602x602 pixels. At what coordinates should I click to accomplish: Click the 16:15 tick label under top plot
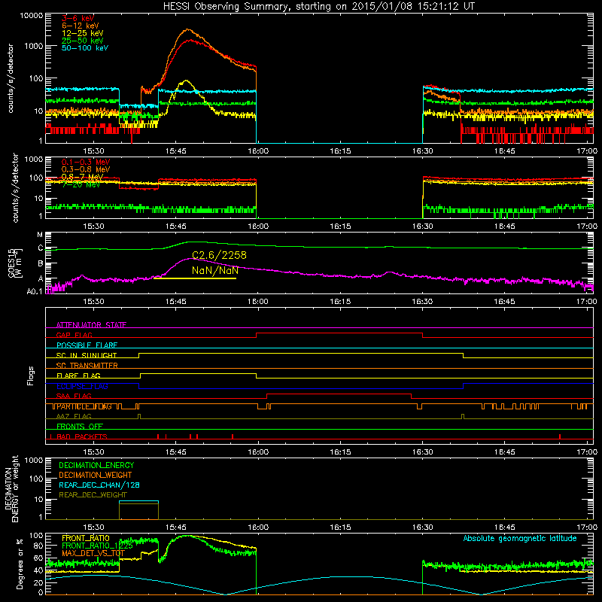coord(340,151)
